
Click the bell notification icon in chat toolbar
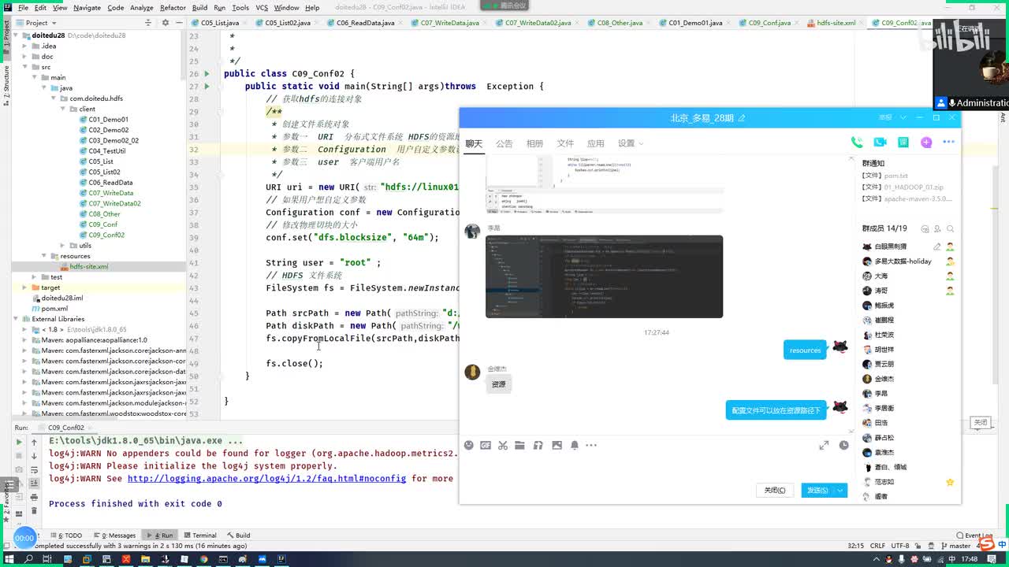coord(575,446)
